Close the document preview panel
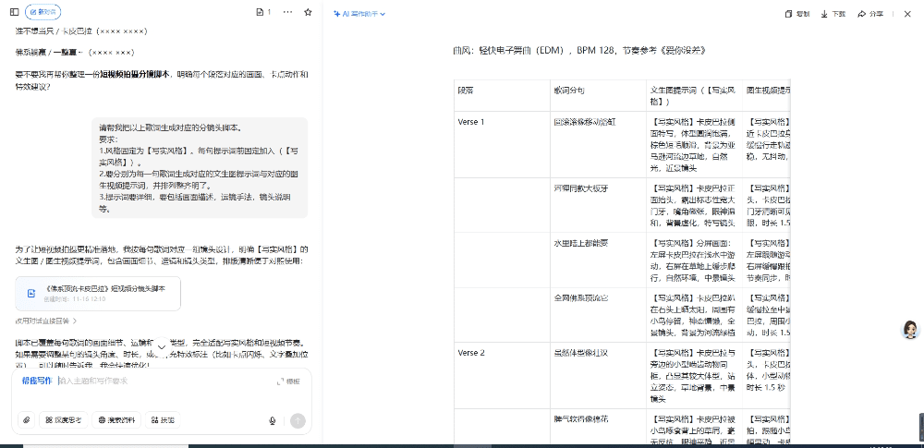Viewport: 924px width, 448px height. (x=907, y=14)
